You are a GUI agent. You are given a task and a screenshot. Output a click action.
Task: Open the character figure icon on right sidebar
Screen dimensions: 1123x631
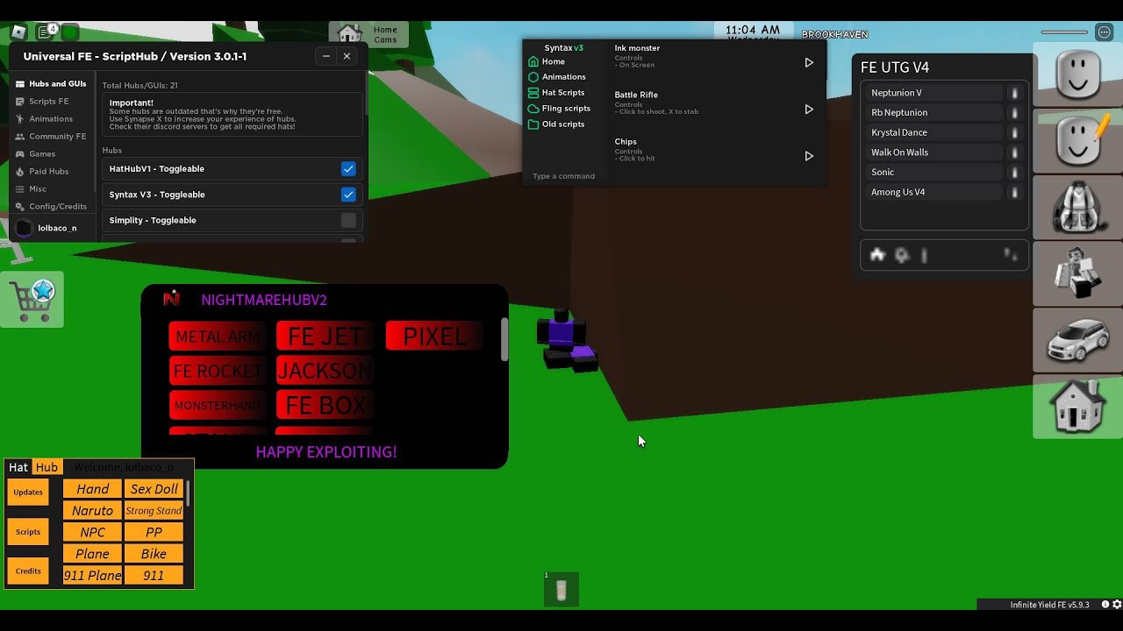click(x=1078, y=273)
